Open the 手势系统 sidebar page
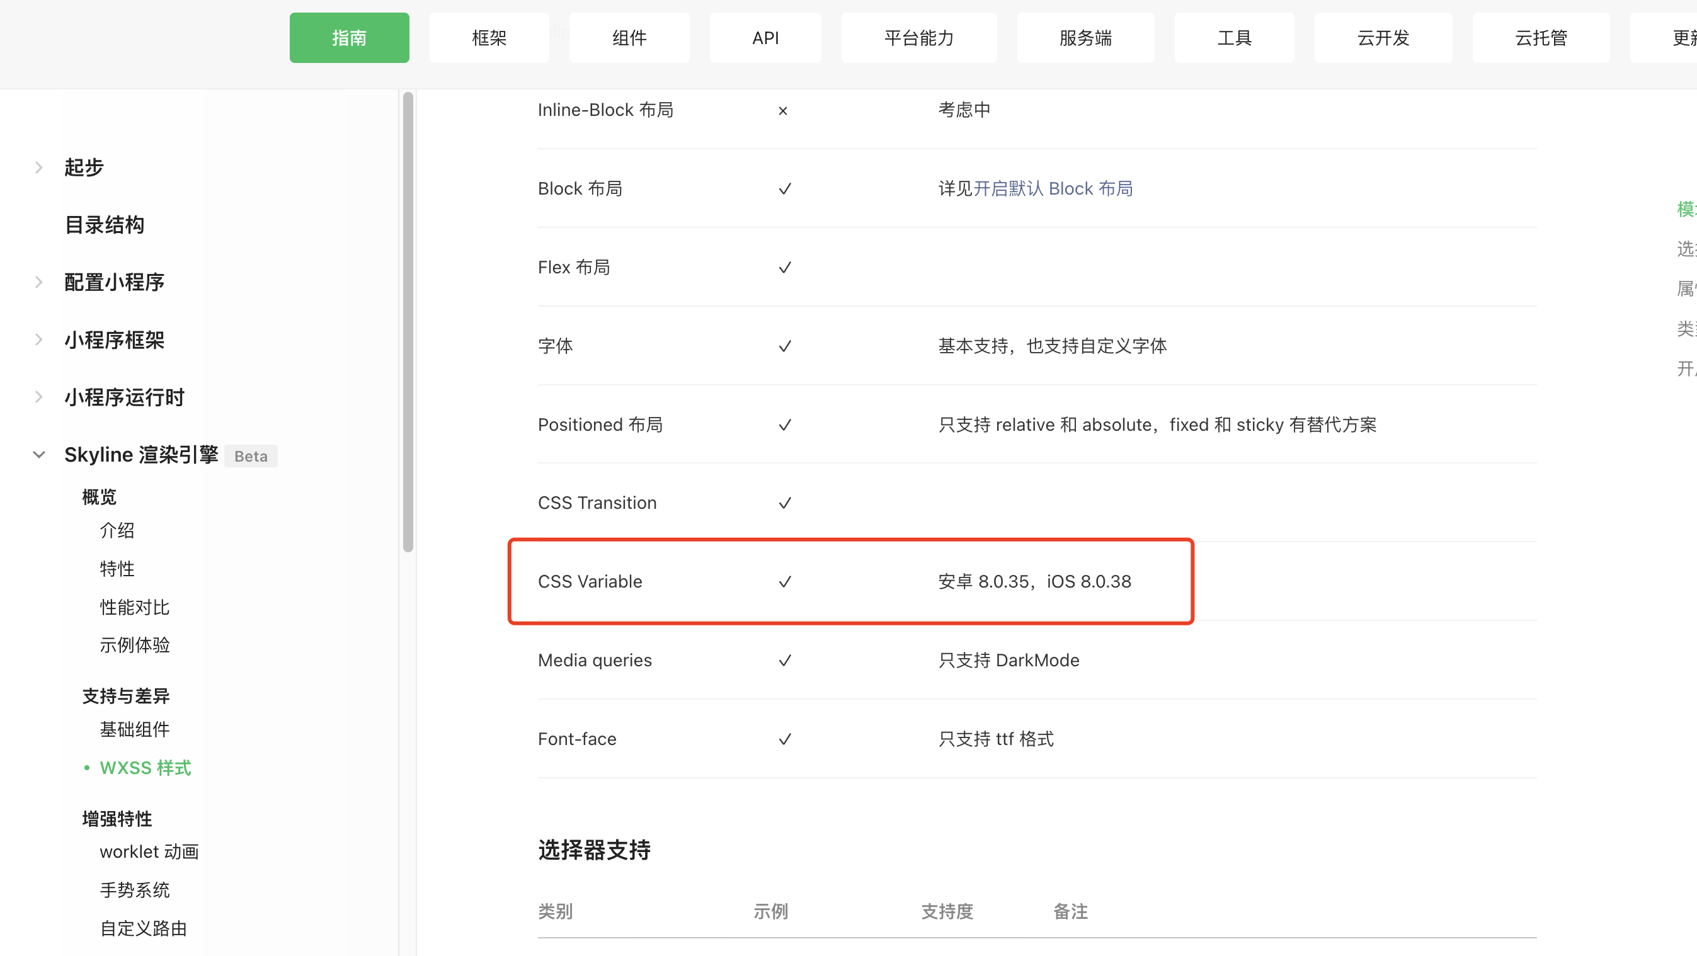Screen dimensions: 1697x956 [x=134, y=890]
